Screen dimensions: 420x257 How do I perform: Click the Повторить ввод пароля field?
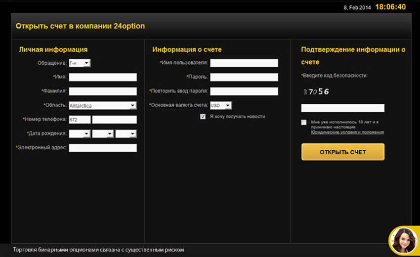coord(244,91)
